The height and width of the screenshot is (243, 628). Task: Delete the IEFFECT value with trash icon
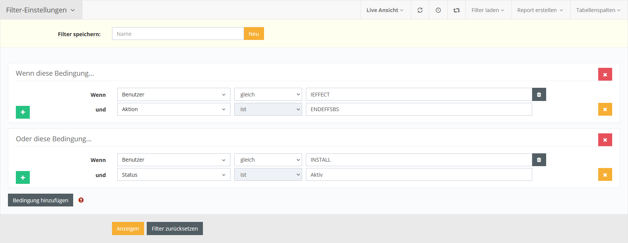(x=539, y=95)
